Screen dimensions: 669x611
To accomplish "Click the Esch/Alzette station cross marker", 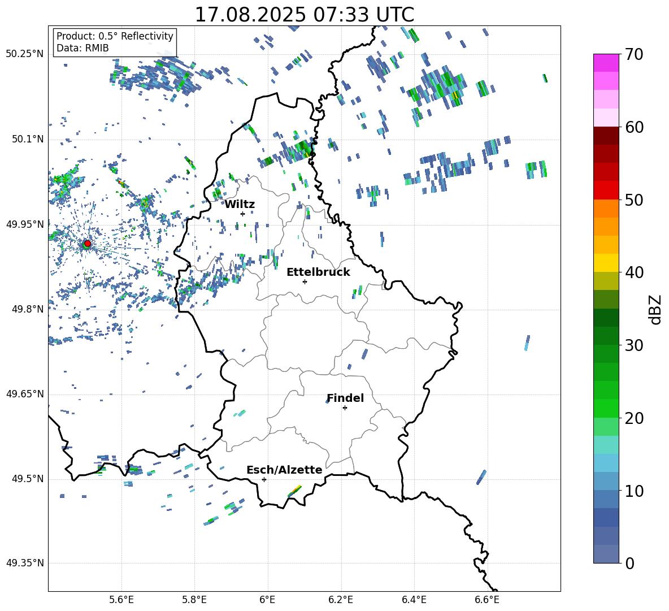I will [x=264, y=479].
